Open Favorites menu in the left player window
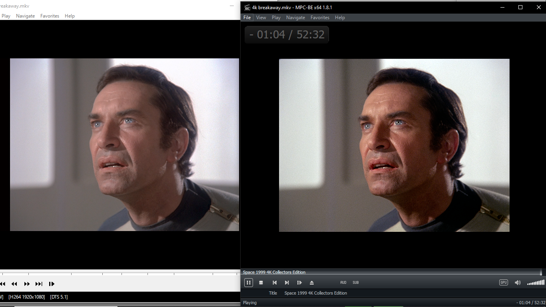The image size is (546, 307). [50, 16]
